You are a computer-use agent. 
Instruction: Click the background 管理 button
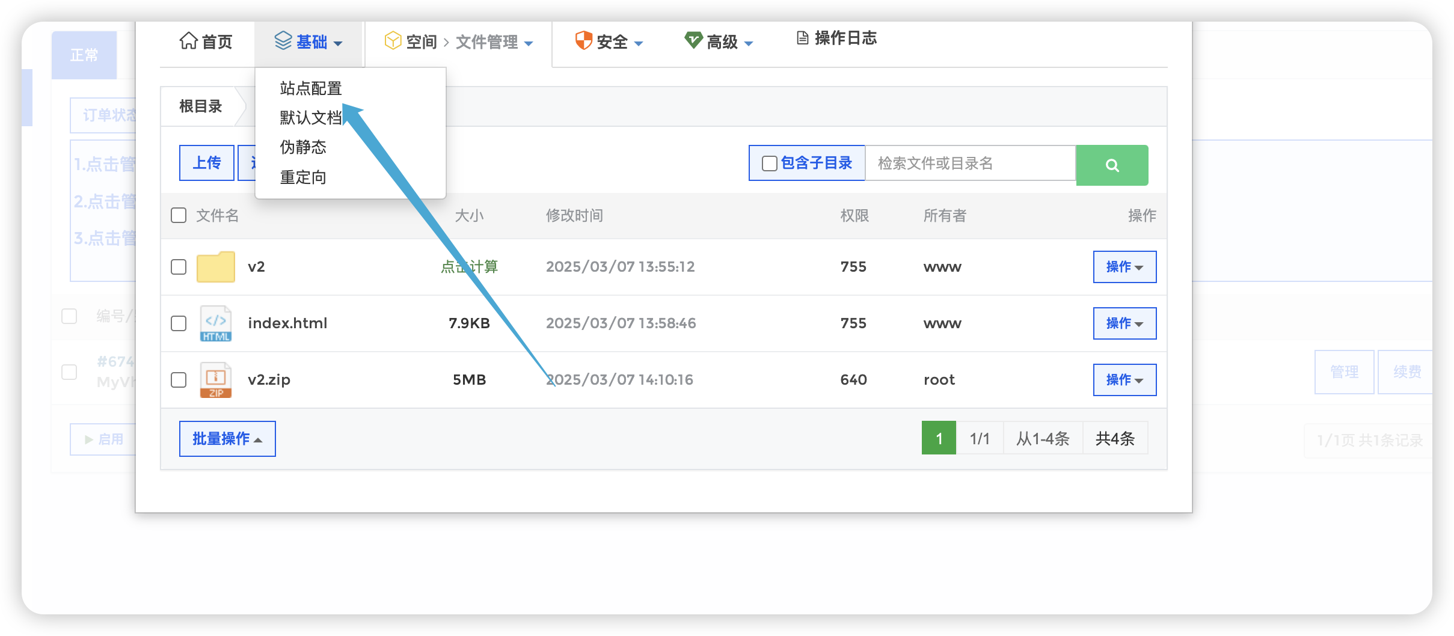pos(1345,372)
